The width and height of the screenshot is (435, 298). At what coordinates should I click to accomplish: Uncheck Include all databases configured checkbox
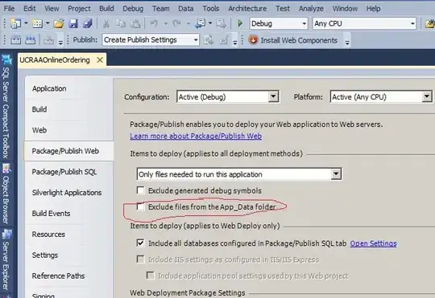coord(141,243)
